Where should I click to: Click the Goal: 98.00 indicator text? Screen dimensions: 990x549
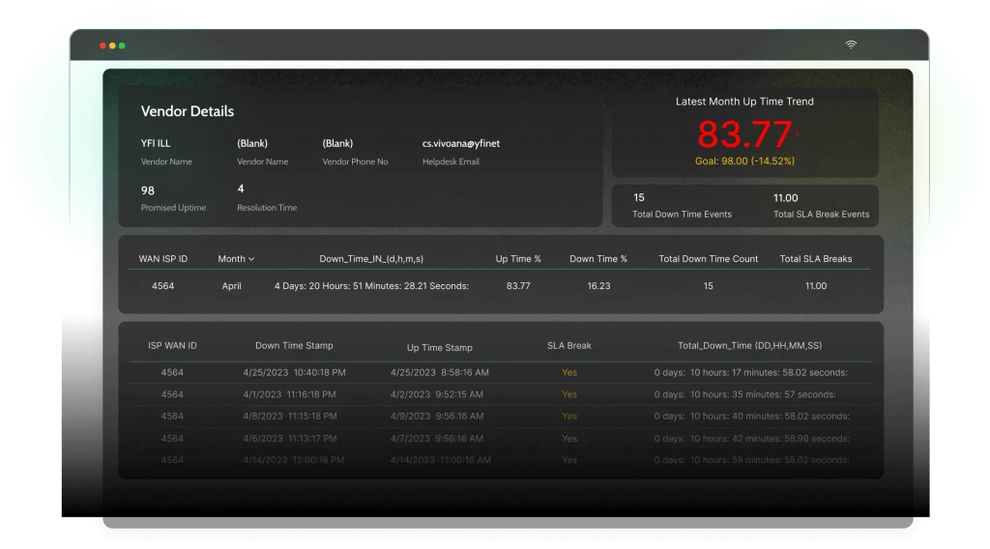tap(744, 160)
